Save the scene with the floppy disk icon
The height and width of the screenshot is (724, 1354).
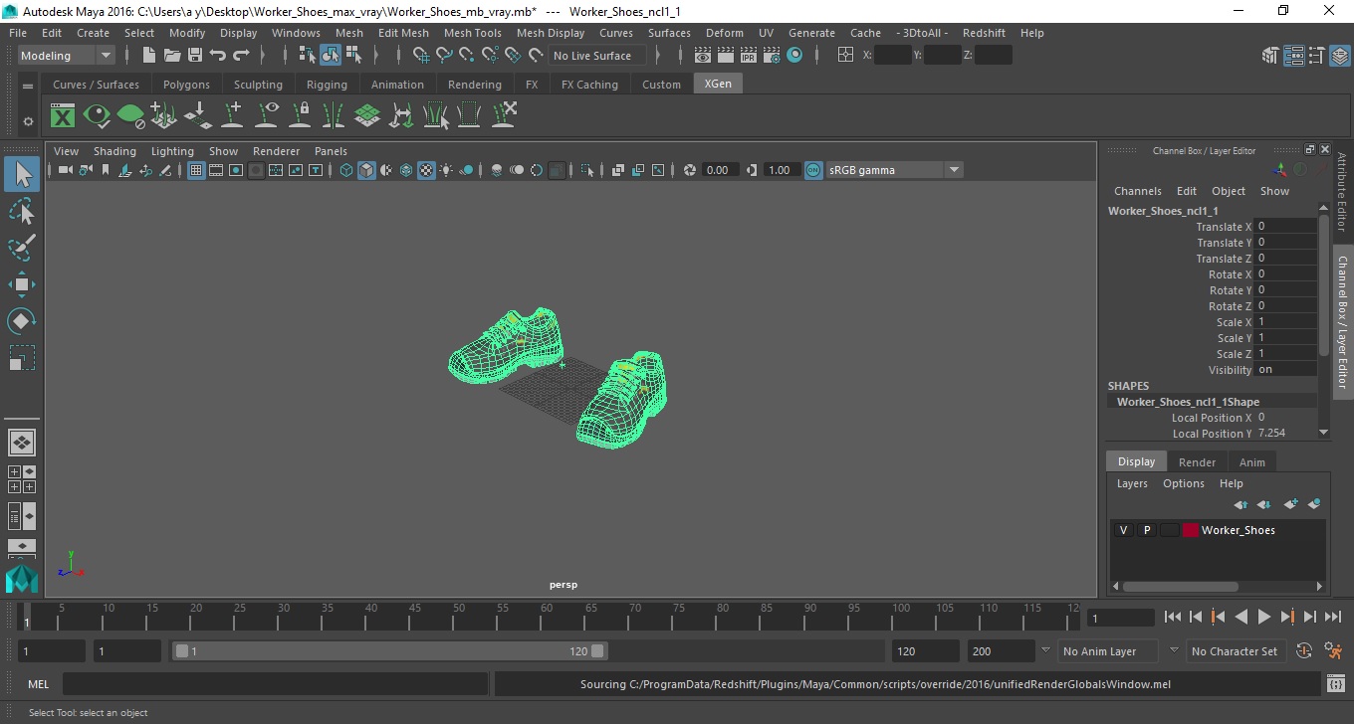pos(195,56)
